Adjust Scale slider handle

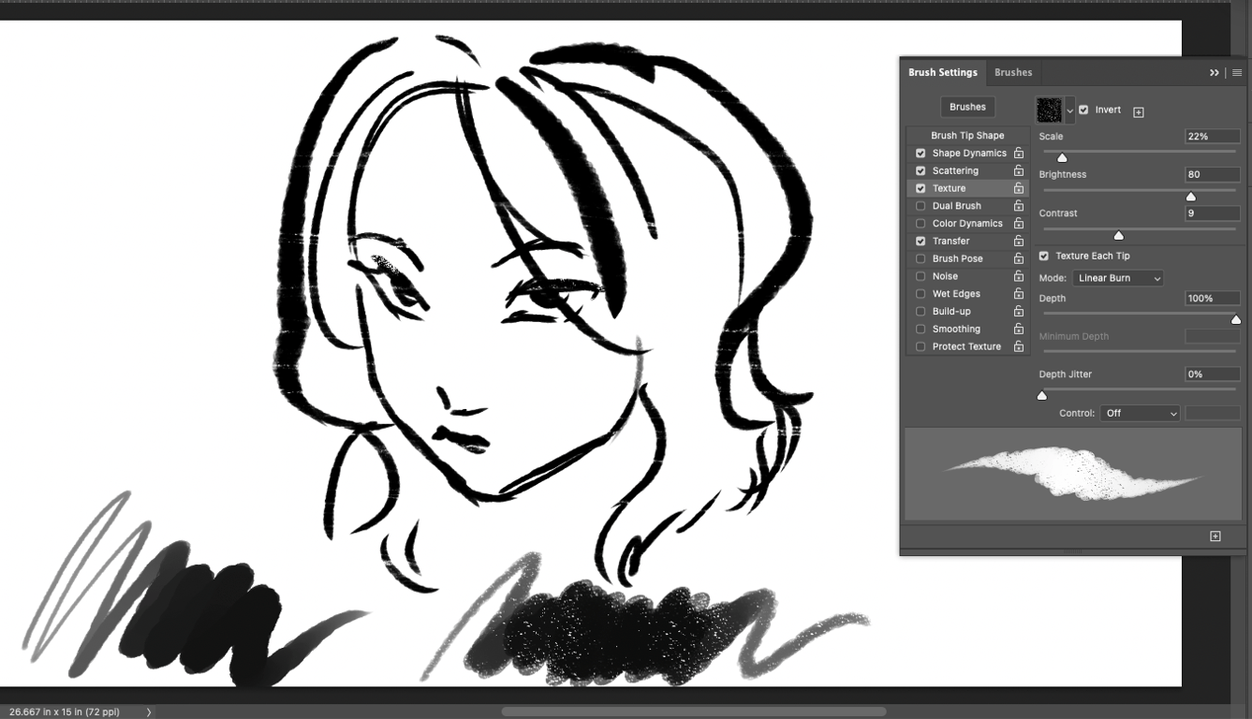tap(1062, 157)
